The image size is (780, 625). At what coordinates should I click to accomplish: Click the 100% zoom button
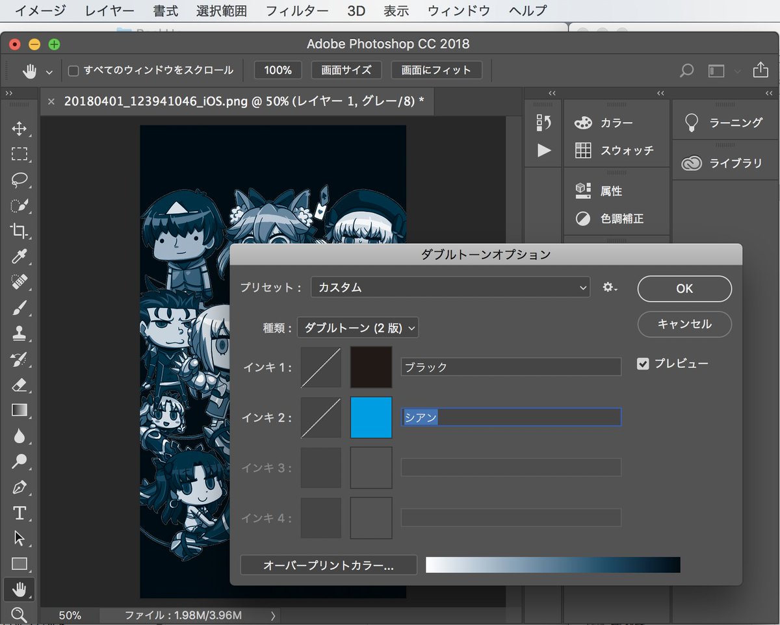(278, 70)
